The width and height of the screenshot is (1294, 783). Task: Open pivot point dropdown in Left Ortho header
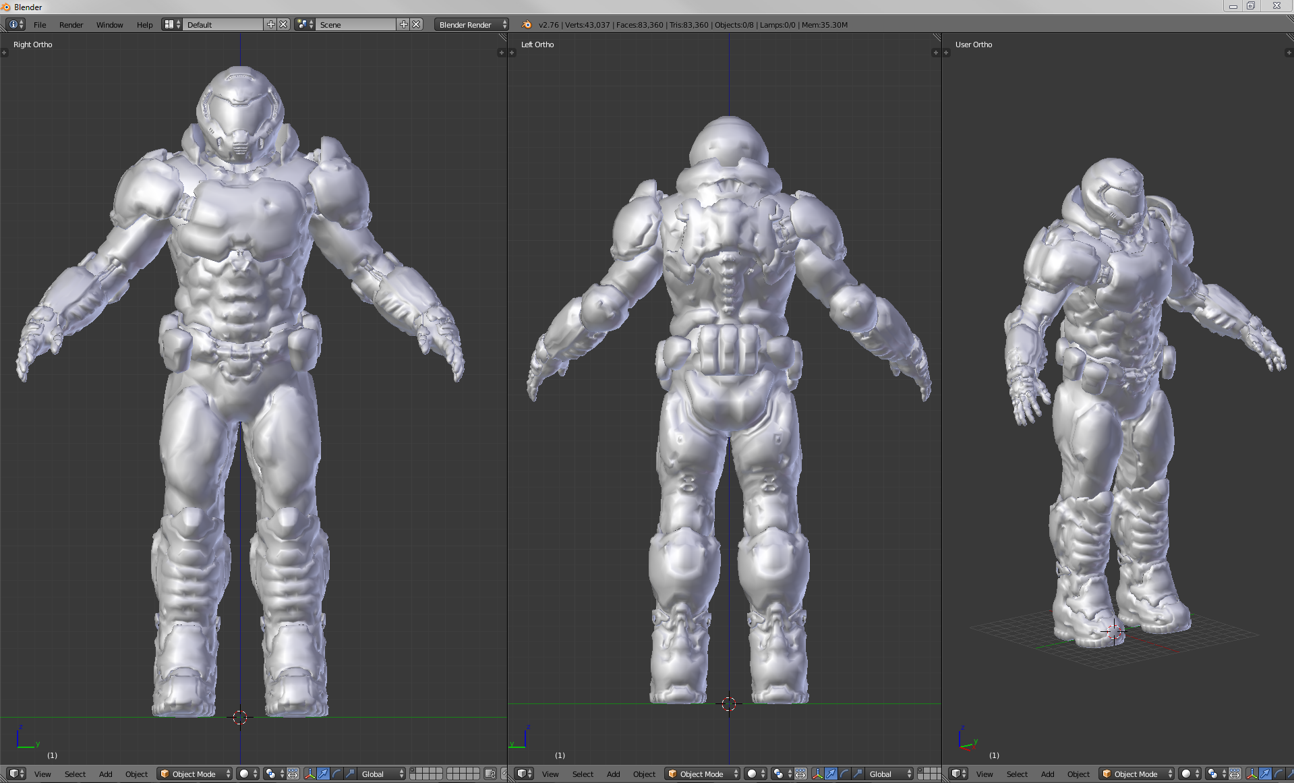coord(782,774)
